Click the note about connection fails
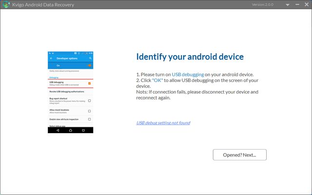 point(197,95)
